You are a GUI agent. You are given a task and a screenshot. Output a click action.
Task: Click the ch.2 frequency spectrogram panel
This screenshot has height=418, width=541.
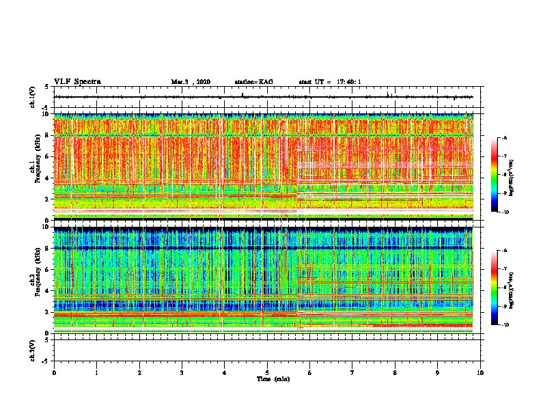[263, 280]
